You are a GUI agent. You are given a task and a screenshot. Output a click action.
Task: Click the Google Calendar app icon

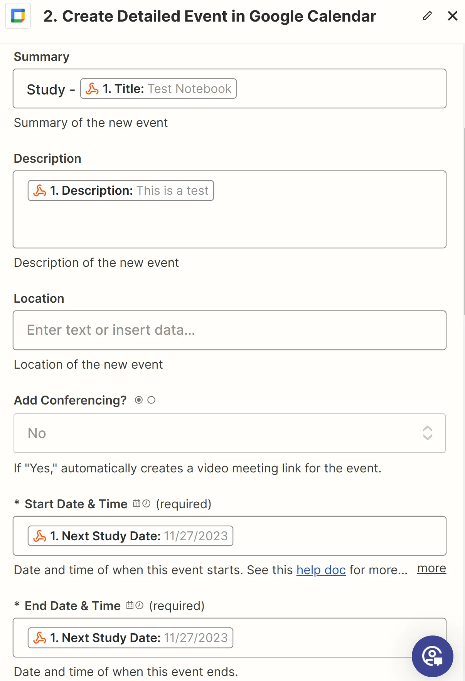coord(18,16)
